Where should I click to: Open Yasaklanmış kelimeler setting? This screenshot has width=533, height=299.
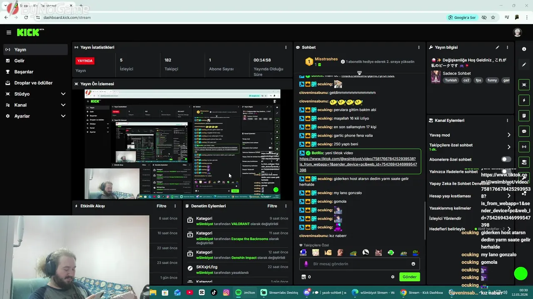click(450, 208)
